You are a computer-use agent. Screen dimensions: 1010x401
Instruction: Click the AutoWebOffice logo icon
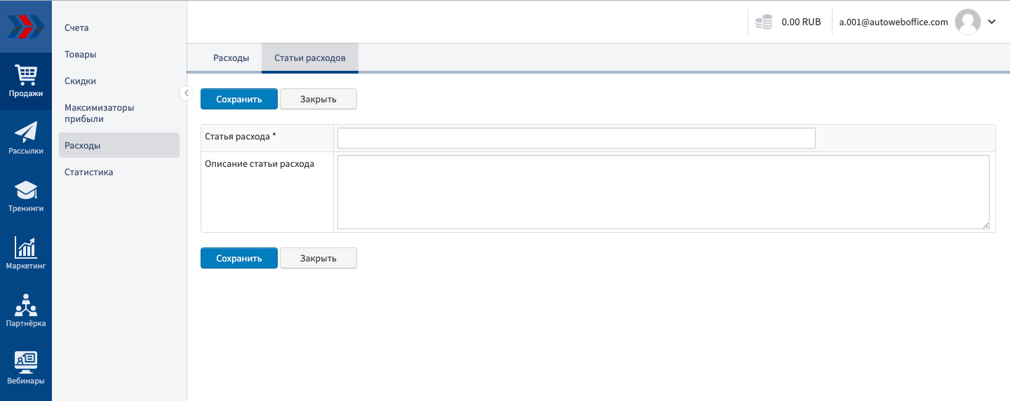[x=25, y=28]
